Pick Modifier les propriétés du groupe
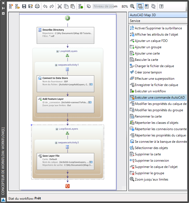 click(158, 110)
